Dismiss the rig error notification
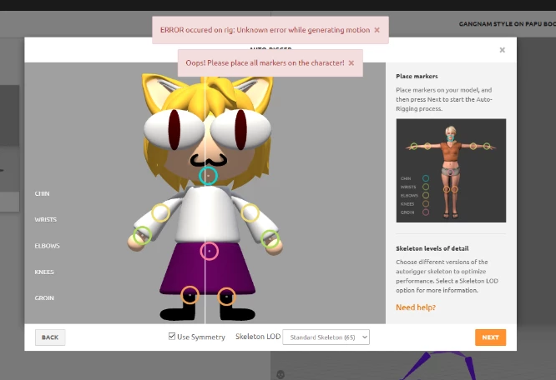The image size is (556, 380). click(x=377, y=30)
